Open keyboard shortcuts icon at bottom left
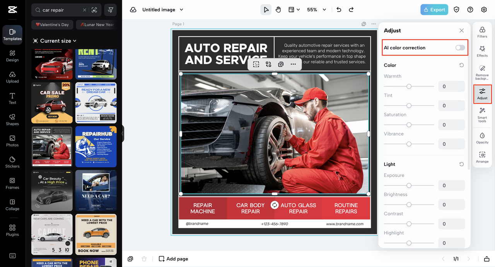 (x=12, y=256)
